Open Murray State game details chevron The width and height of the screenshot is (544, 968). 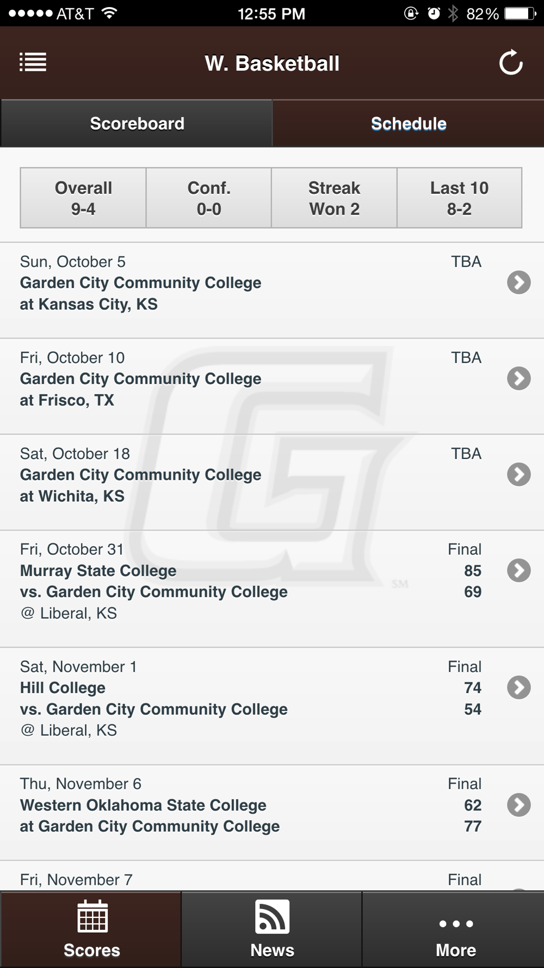pyautogui.click(x=519, y=570)
